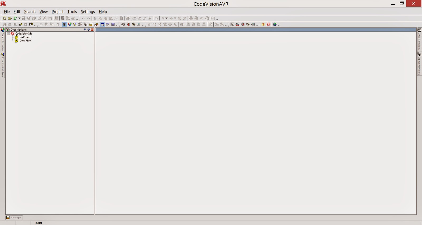Select the CodeVisionAVR root tree item
The height and width of the screenshot is (225, 422).
click(23, 34)
